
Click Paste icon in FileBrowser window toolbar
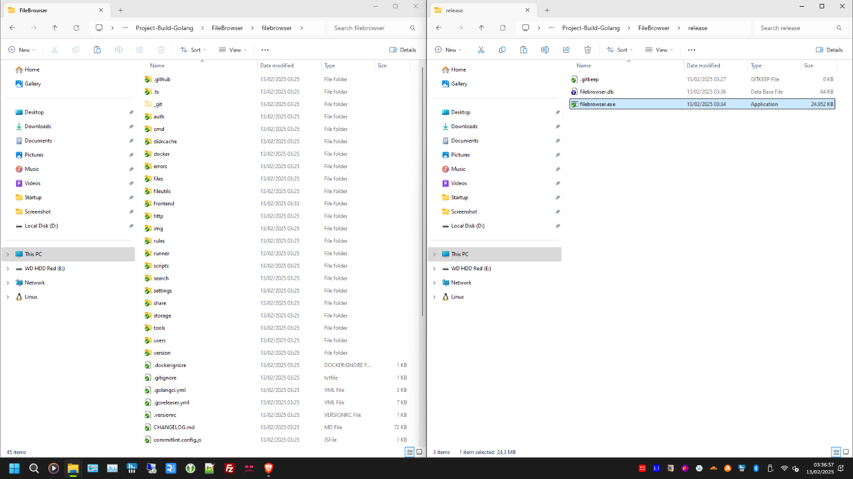(97, 50)
